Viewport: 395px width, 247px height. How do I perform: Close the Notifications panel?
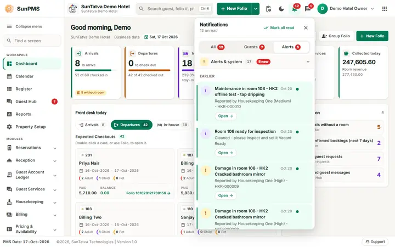306,28
